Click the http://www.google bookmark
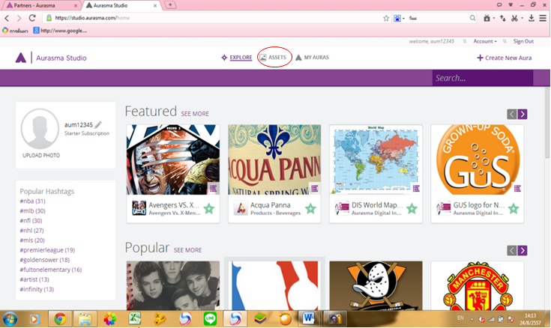This screenshot has width=551, height=328. click(x=60, y=31)
